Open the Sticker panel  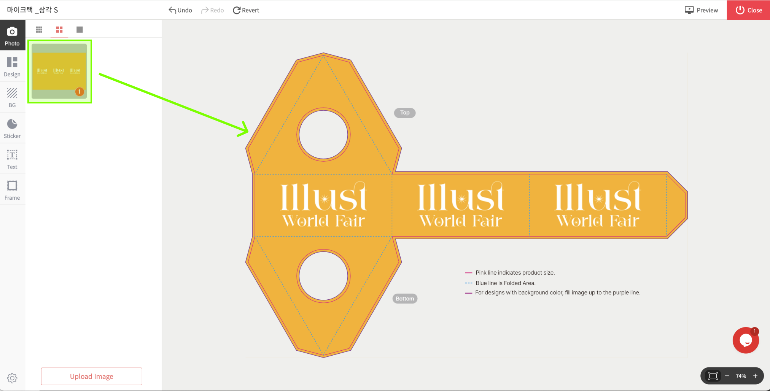coord(12,128)
